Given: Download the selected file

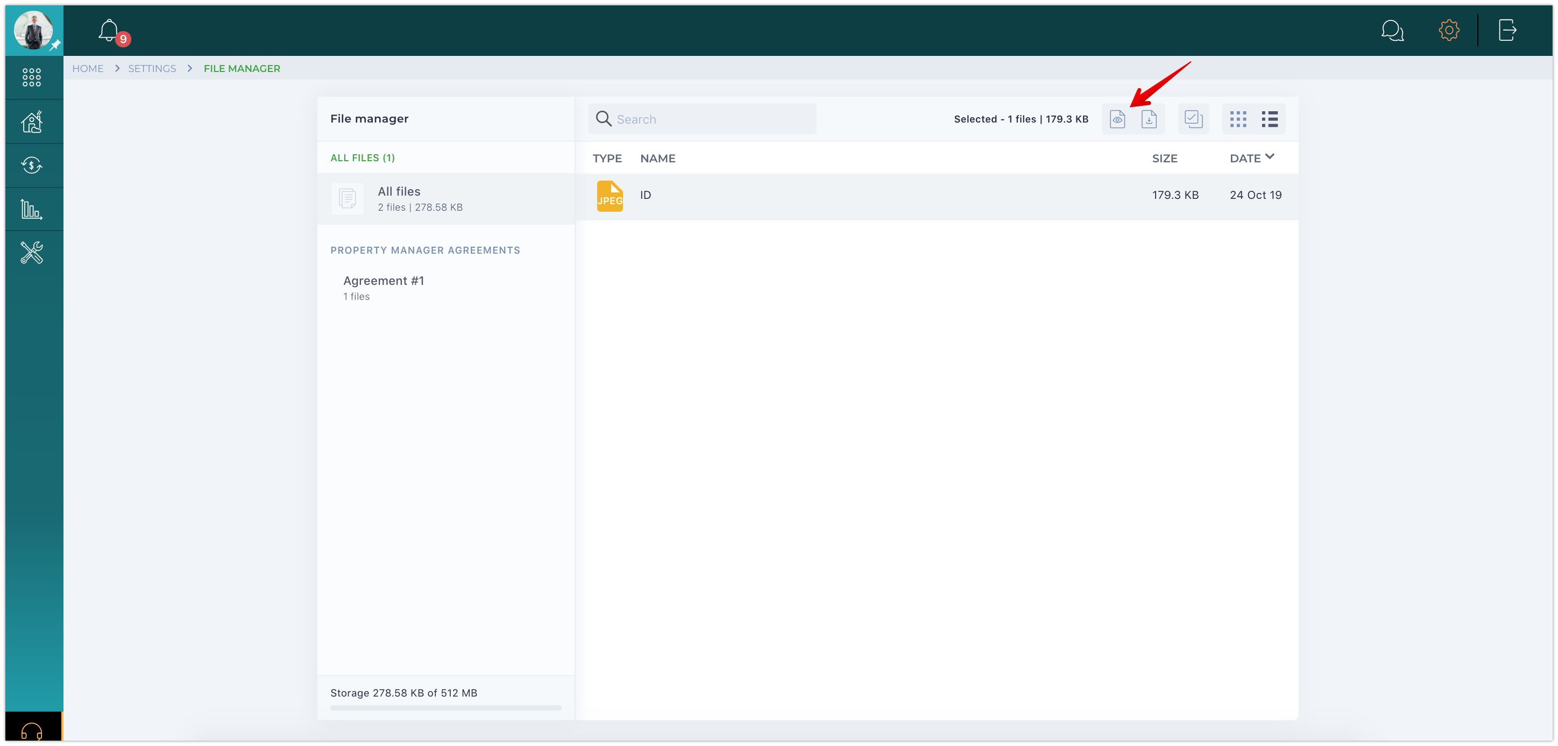Looking at the screenshot, I should pyautogui.click(x=1149, y=119).
